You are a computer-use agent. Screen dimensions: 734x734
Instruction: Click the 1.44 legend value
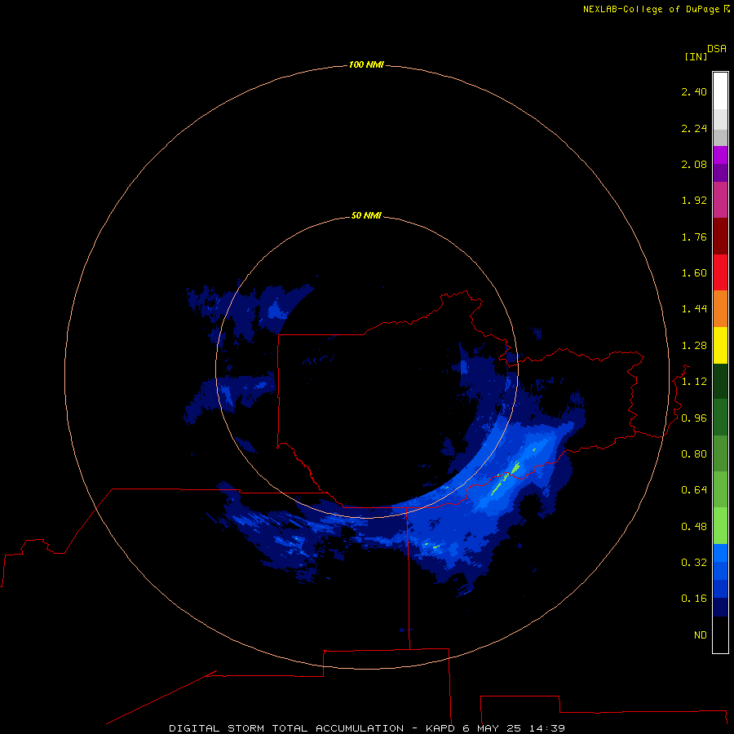(694, 308)
